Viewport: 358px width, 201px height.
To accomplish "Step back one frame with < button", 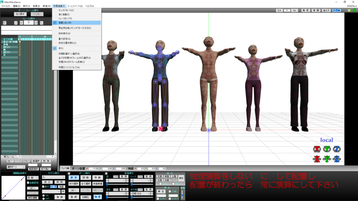I will [x=21, y=23].
